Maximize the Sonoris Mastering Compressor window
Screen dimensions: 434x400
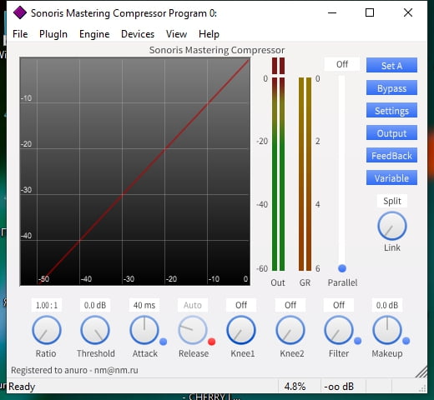[370, 12]
